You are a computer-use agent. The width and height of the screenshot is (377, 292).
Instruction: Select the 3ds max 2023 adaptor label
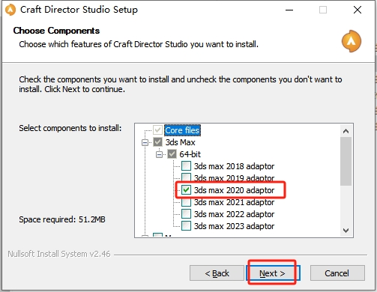pos(234,226)
